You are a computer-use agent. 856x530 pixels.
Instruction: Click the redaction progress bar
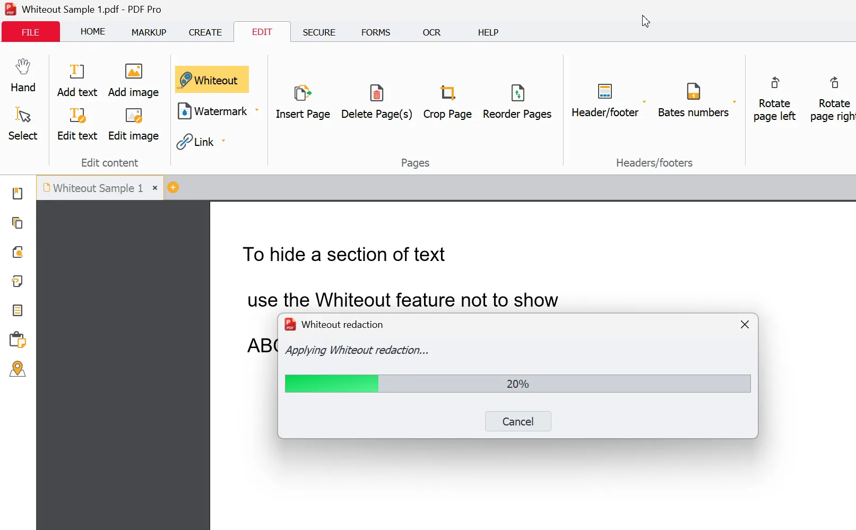tap(518, 384)
